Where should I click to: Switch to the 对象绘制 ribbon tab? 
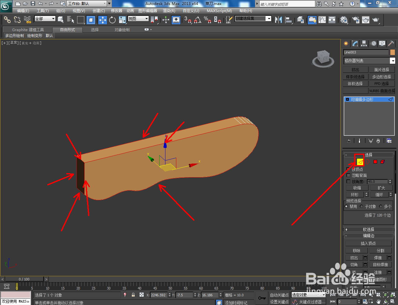pyautogui.click(x=122, y=30)
